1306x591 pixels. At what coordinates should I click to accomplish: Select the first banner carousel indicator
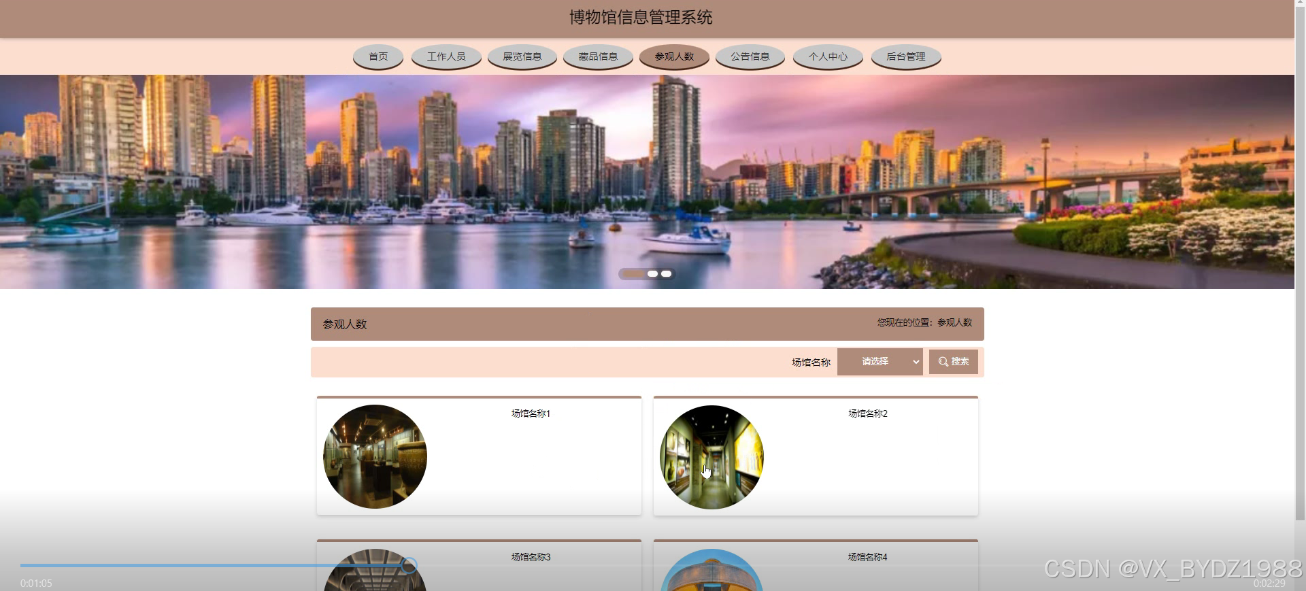click(x=633, y=274)
